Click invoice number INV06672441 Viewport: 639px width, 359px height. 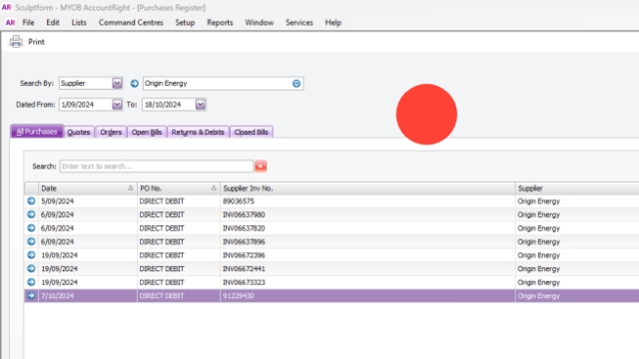pos(244,268)
